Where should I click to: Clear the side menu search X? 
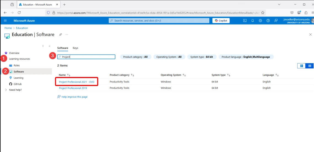(43, 46)
